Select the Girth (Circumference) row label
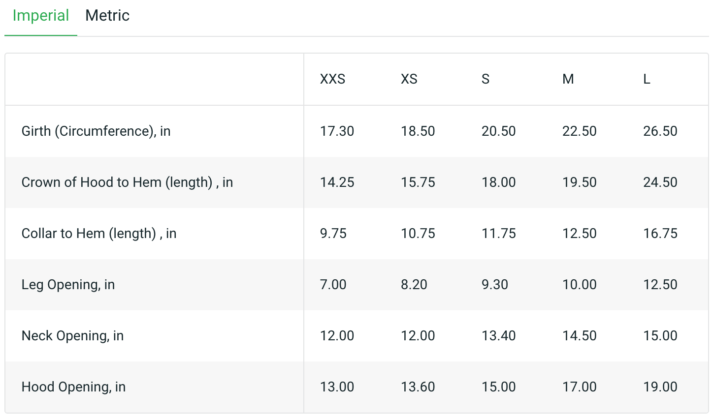The height and width of the screenshot is (418, 713). [x=96, y=131]
